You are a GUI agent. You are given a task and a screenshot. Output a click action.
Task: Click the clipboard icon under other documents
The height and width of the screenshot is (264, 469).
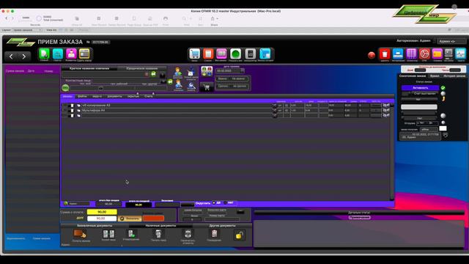click(214, 233)
